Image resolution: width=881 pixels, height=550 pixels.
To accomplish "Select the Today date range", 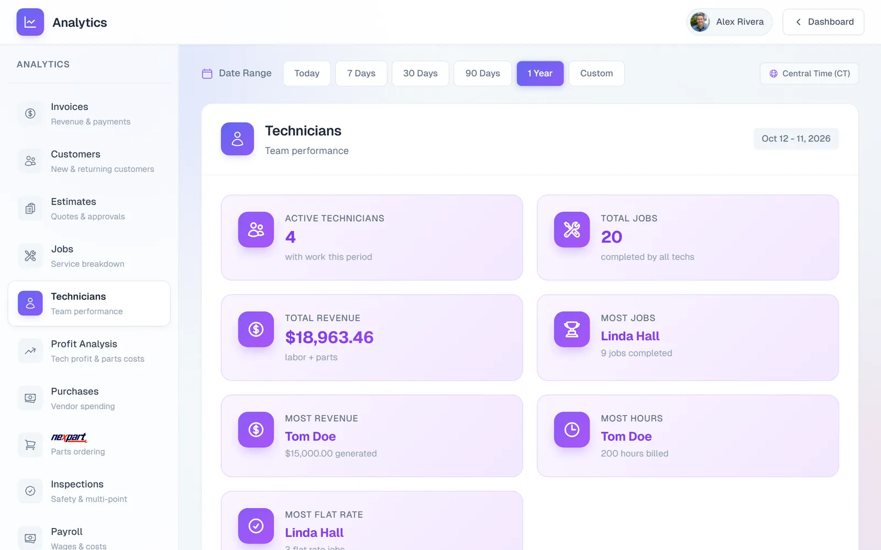I will pyautogui.click(x=307, y=73).
